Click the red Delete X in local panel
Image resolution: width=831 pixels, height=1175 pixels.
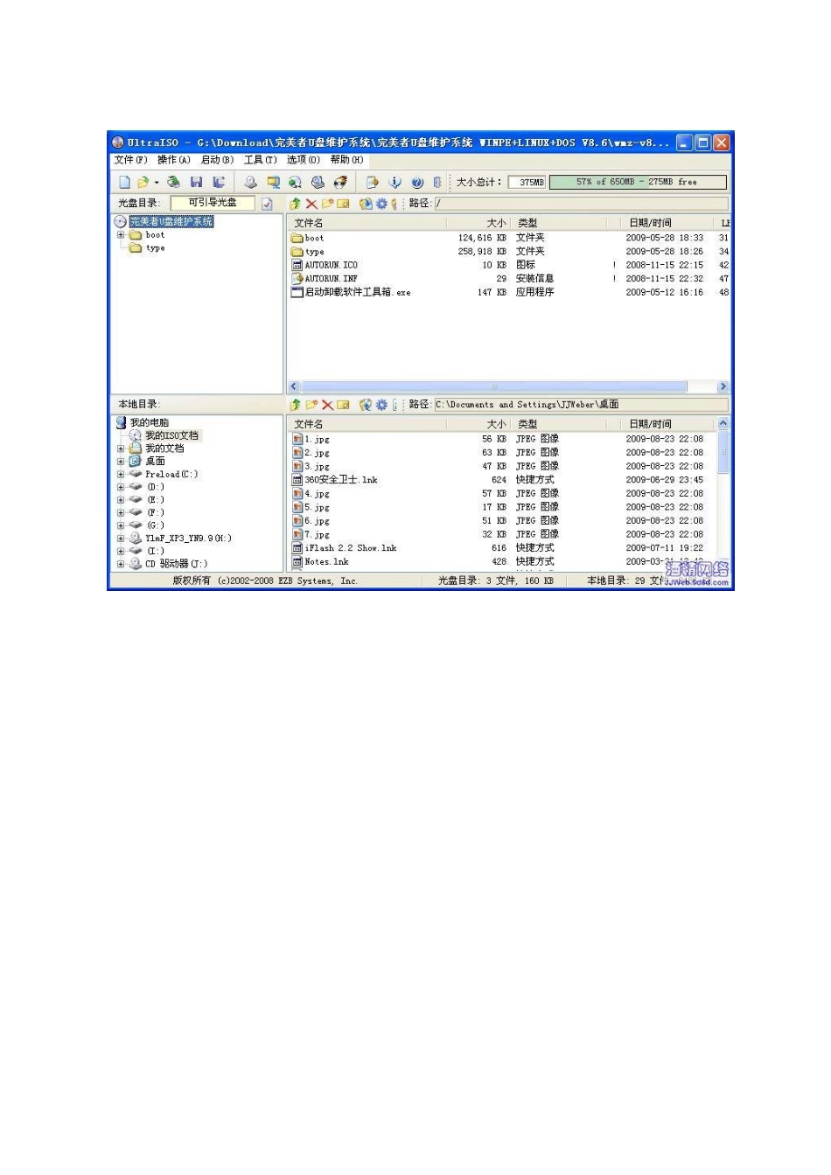327,405
